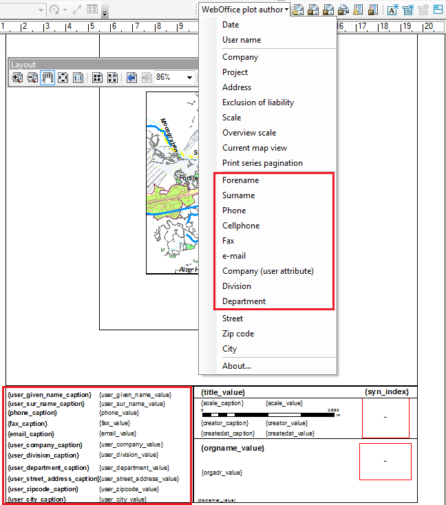Image resolution: width=446 pixels, height=505 pixels.
Task: Open the empty combo box at top left
Action: pos(41,10)
